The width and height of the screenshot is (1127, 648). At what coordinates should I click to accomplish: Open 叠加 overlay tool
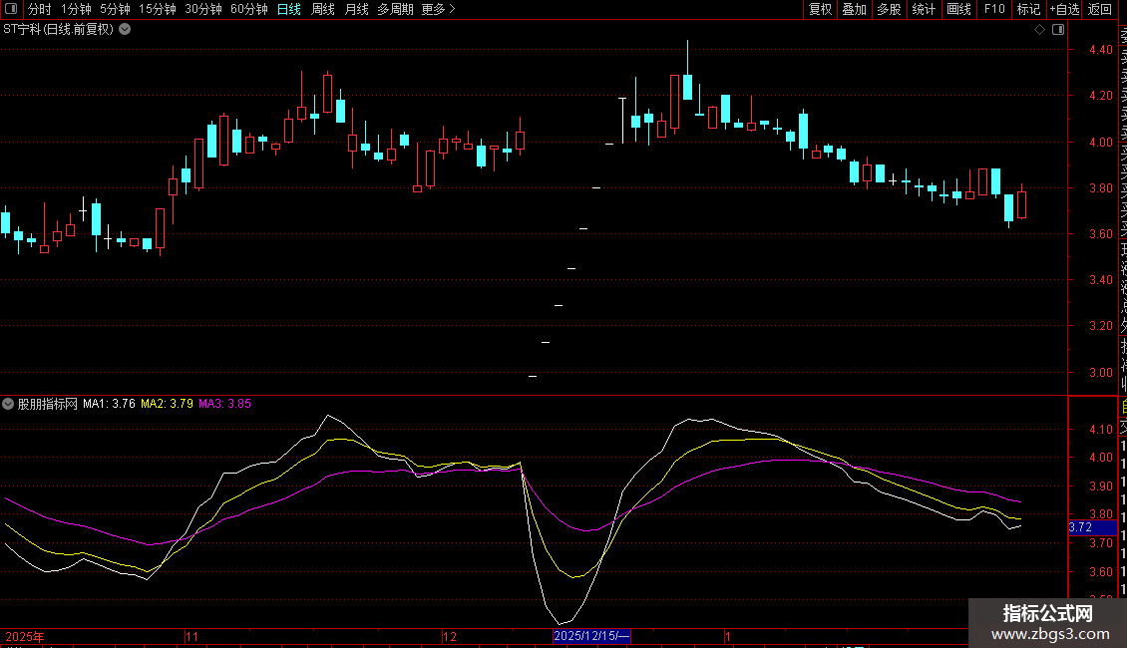click(854, 9)
